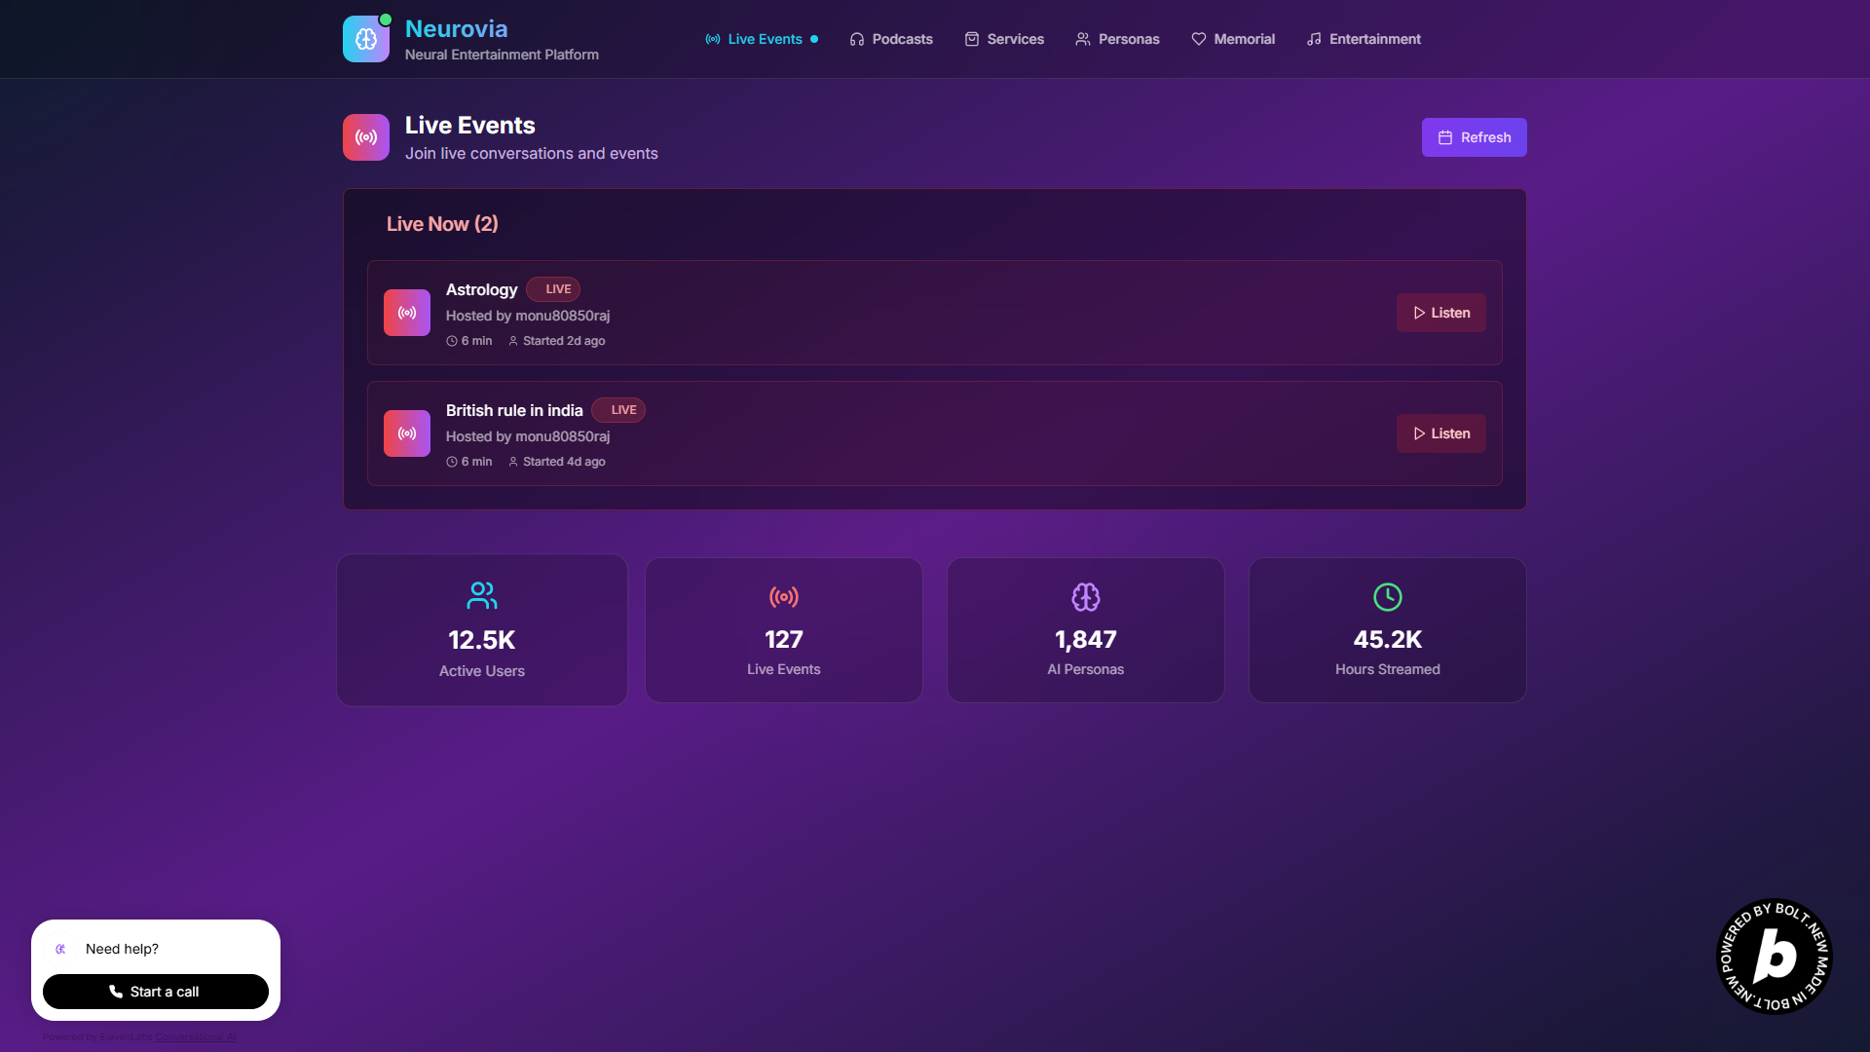The height and width of the screenshot is (1052, 1870).
Task: Click the Active Users people icon
Action: 481,595
